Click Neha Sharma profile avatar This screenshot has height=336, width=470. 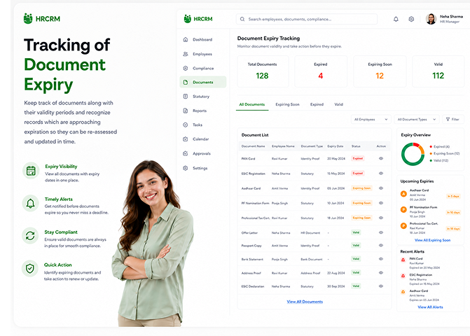pyautogui.click(x=431, y=19)
